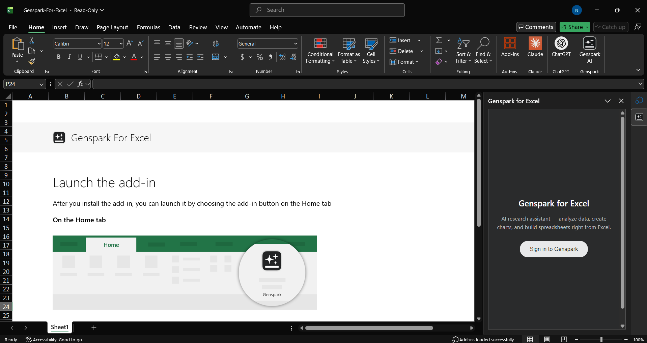The width and height of the screenshot is (647, 343).
Task: Open the Share dropdown arrow
Action: (x=587, y=27)
